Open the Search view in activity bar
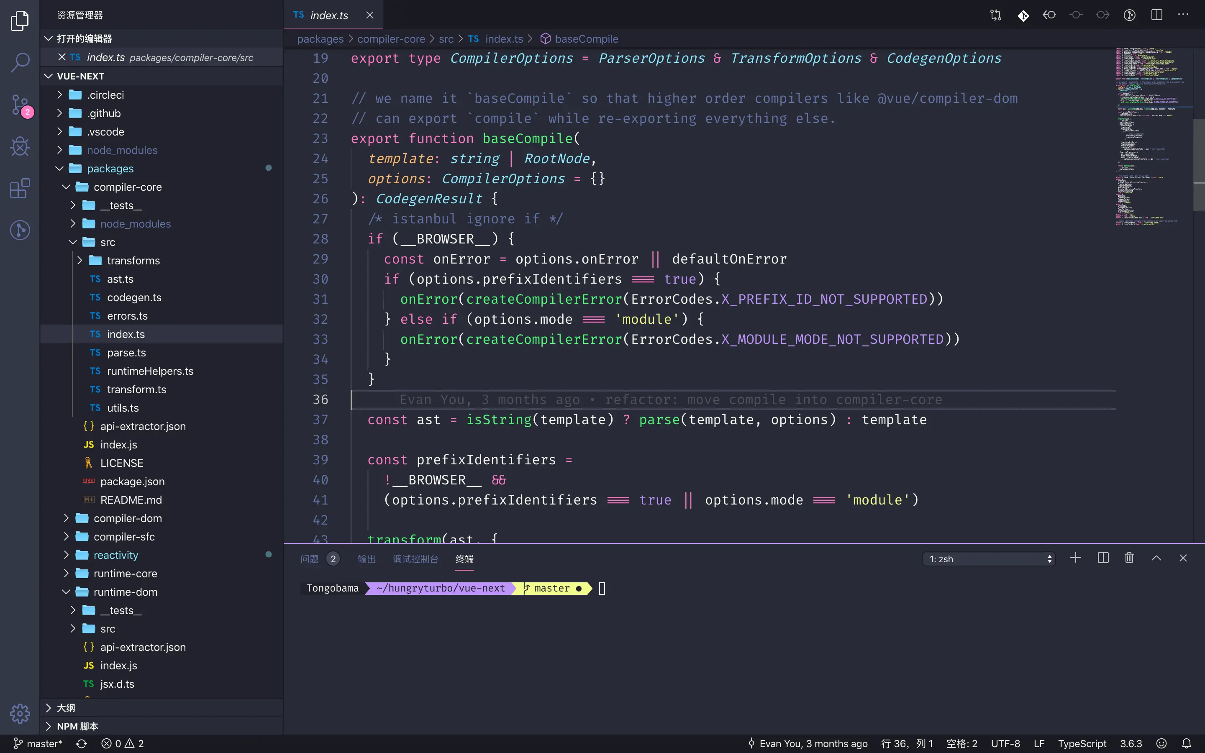This screenshot has width=1205, height=753. [20, 62]
